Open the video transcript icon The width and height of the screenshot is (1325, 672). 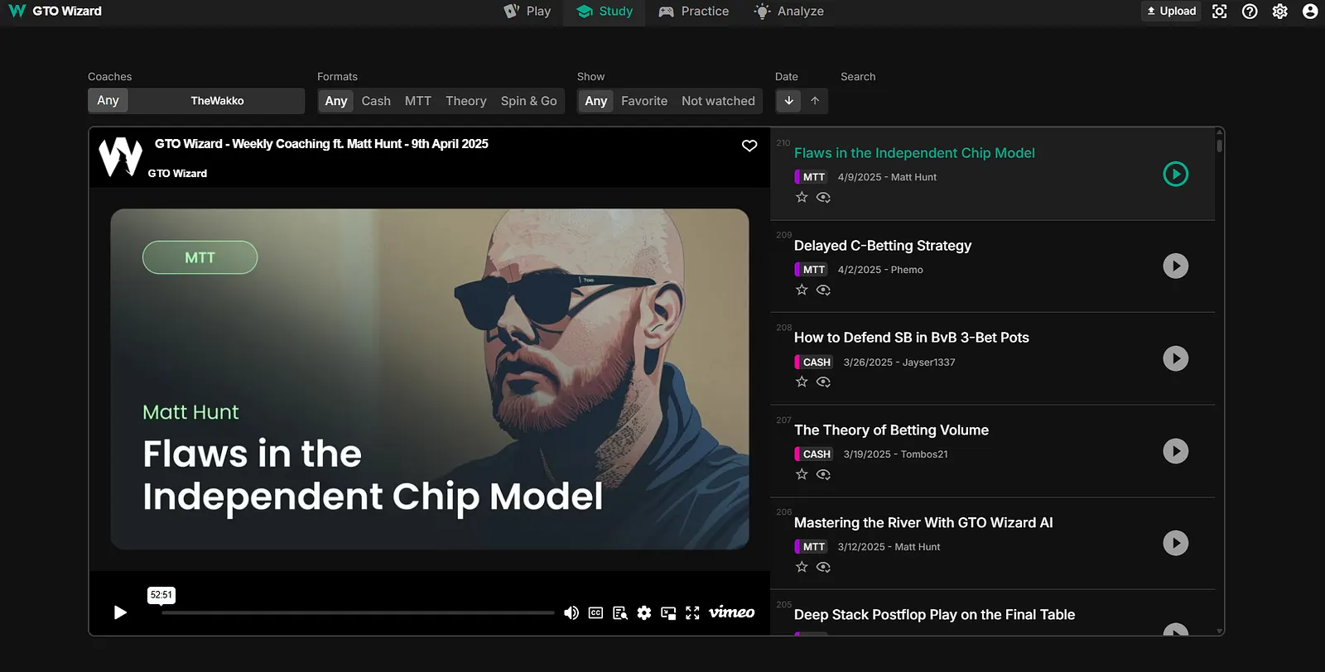[x=619, y=612]
